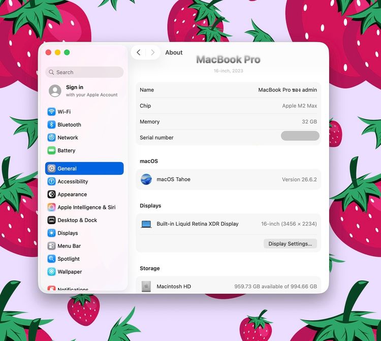The height and width of the screenshot is (341, 381).
Task: Click the "About" page title
Action: pos(174,52)
